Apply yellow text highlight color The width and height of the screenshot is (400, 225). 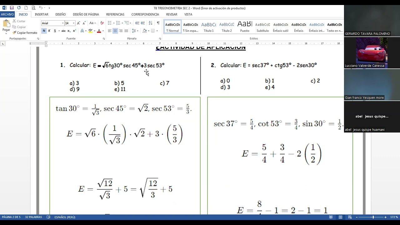pyautogui.click(x=90, y=31)
